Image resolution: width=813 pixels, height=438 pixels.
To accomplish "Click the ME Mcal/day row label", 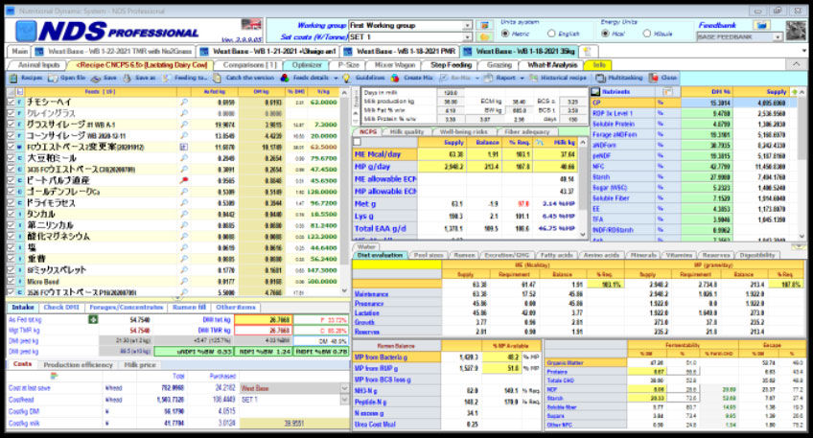I will [384, 154].
